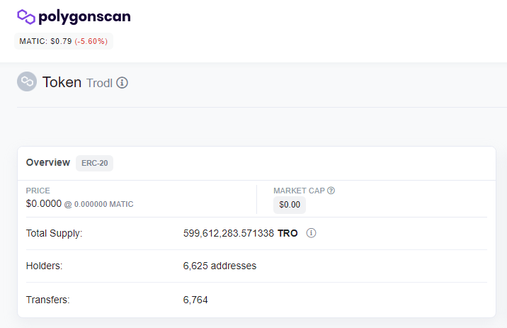Select the 6,764 transfers count

point(195,300)
